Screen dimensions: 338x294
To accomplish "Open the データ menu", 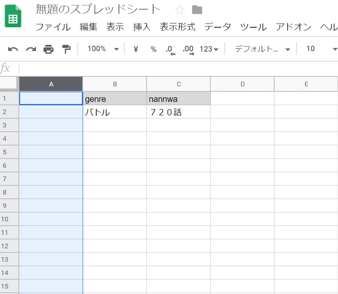I will 217,27.
